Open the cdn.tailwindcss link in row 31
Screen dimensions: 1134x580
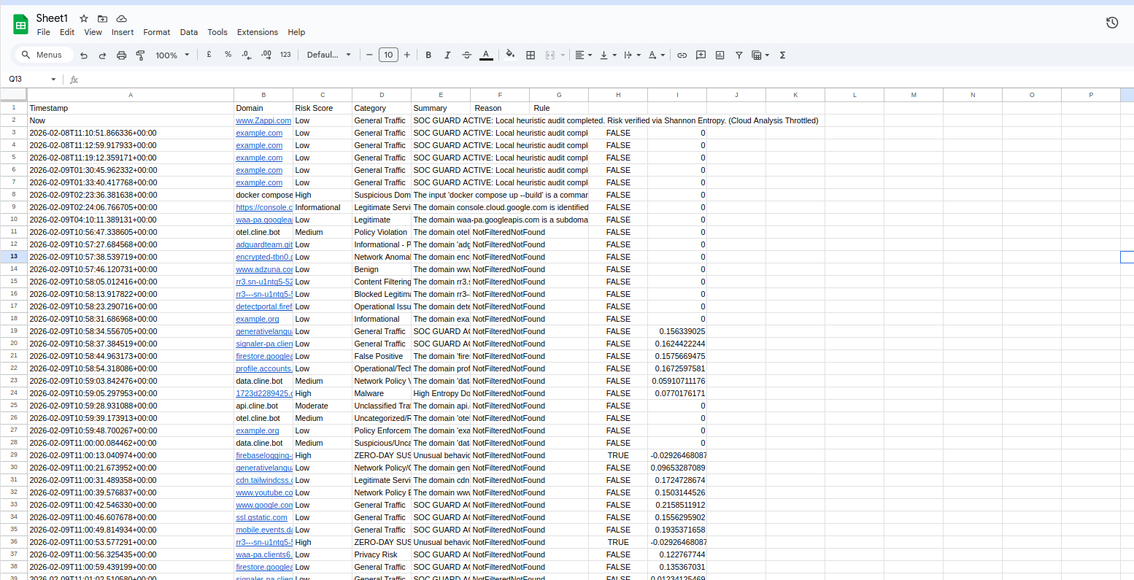(x=264, y=480)
